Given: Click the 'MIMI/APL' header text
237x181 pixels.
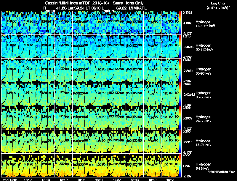Looking at the screenshot, I should [138, 8].
